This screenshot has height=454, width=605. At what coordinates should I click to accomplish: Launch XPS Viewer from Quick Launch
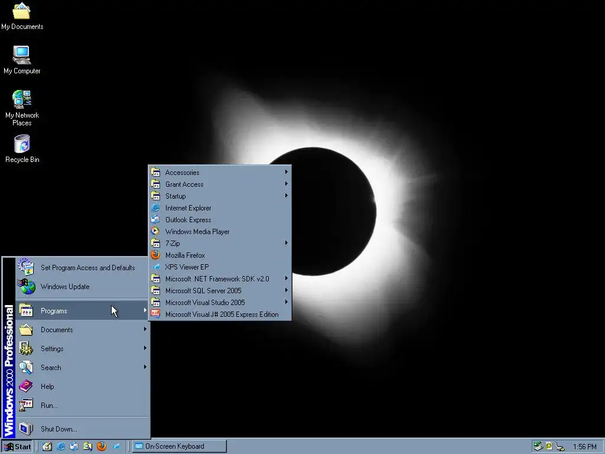point(116,446)
